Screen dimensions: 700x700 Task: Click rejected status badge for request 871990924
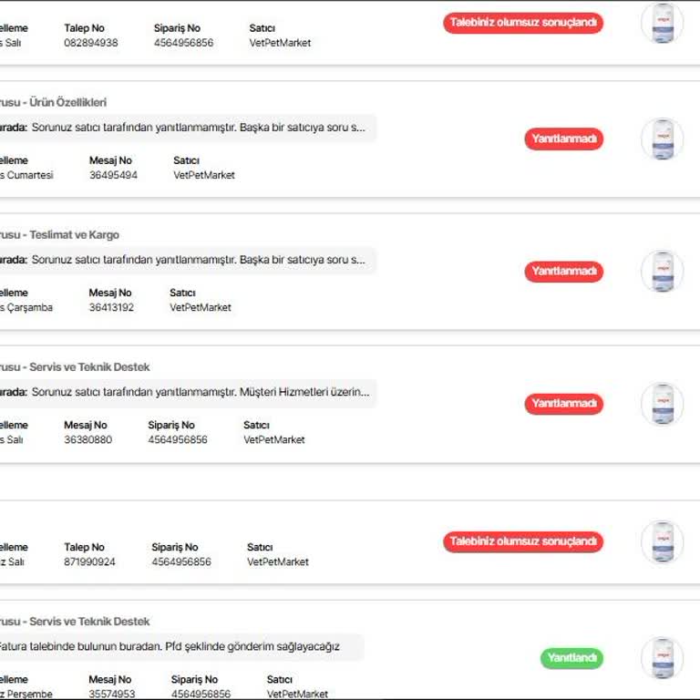pyautogui.click(x=523, y=541)
